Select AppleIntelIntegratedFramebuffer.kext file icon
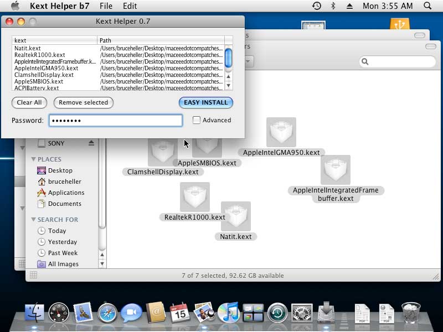Image resolution: width=443 pixels, height=332 pixels. [x=336, y=170]
